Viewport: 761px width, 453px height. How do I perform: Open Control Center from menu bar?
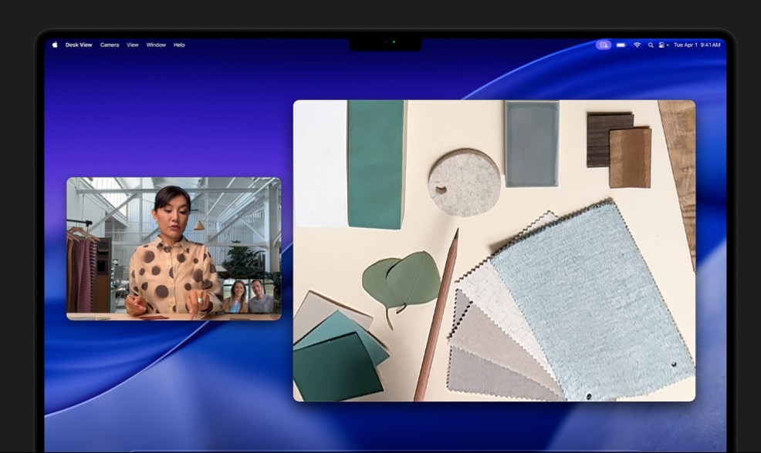(x=663, y=45)
